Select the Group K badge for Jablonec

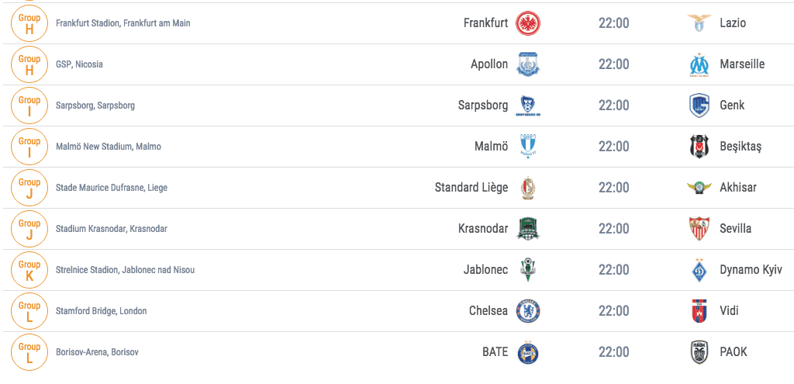tap(29, 270)
